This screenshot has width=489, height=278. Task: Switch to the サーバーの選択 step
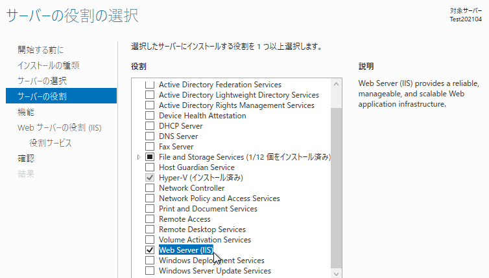tap(42, 81)
